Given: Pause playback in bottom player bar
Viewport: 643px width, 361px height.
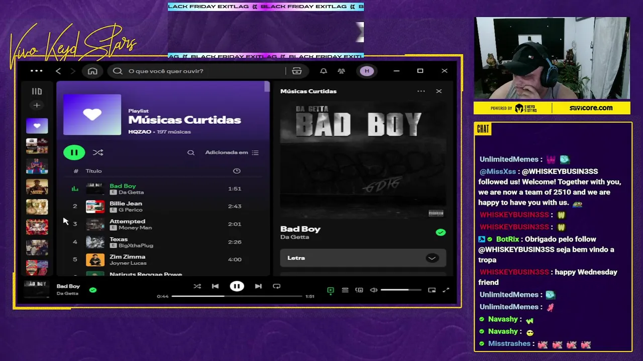Looking at the screenshot, I should pos(237,286).
